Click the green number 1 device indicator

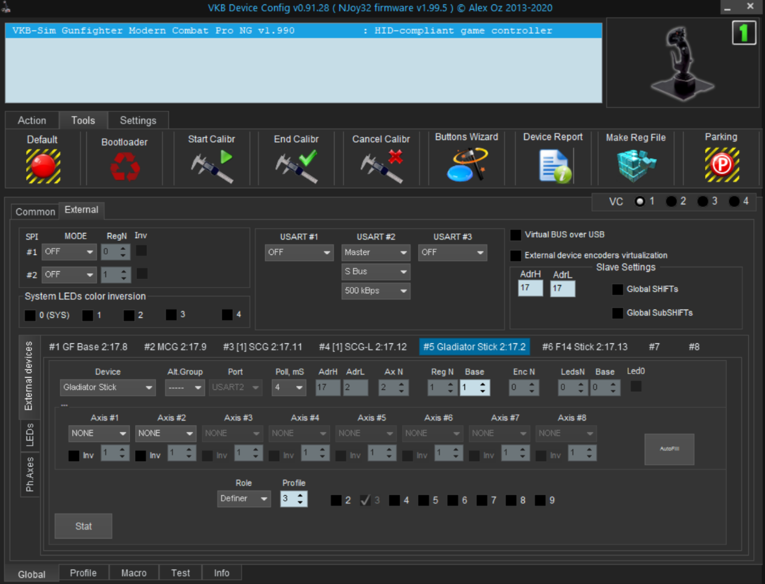click(x=744, y=33)
